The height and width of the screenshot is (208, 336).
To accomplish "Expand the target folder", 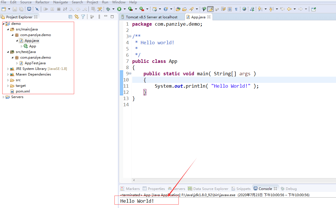I will [x=8, y=86].
